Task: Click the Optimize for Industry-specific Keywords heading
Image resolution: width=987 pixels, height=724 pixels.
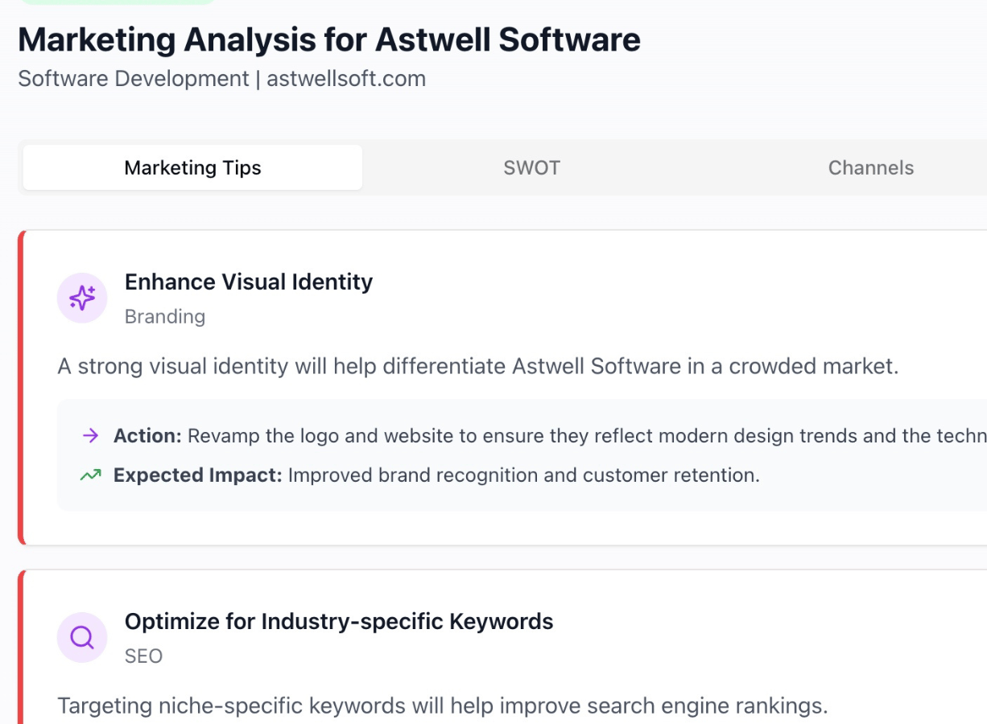Action: click(x=339, y=622)
